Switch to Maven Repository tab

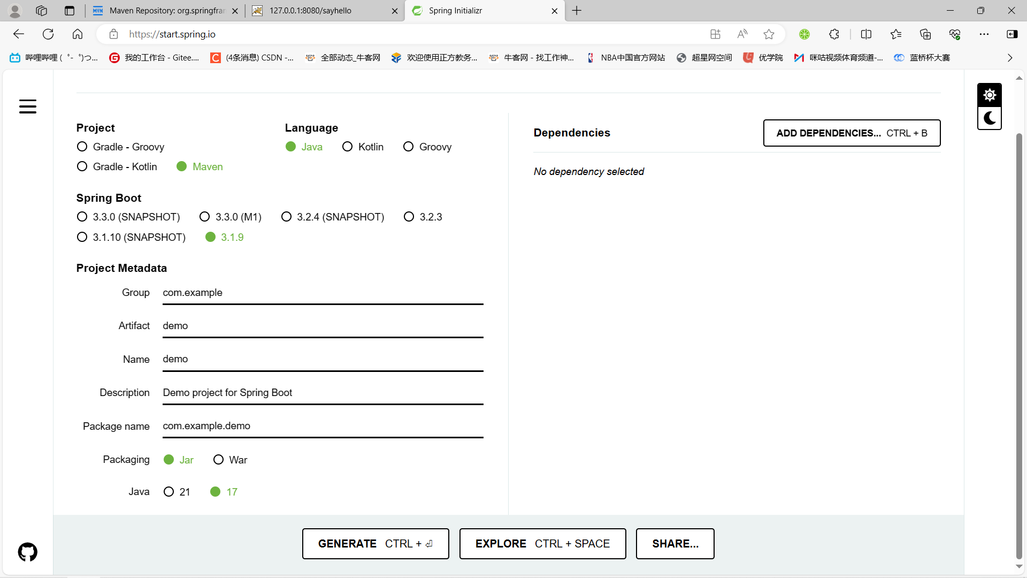165,11
